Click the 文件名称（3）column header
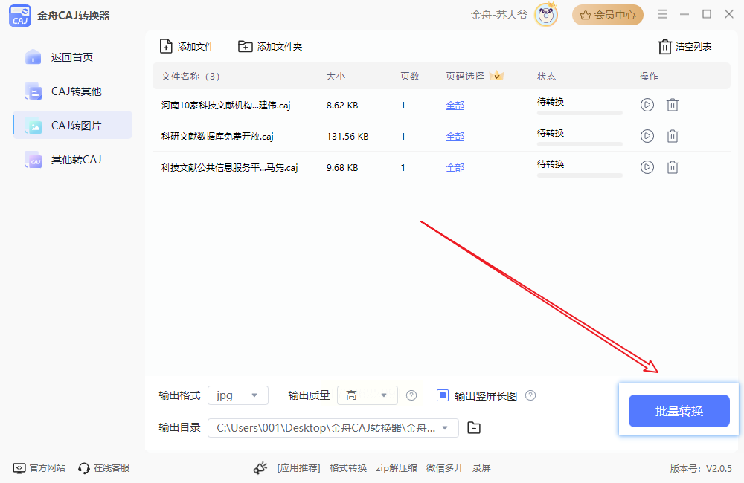This screenshot has height=483, width=744. [x=190, y=77]
